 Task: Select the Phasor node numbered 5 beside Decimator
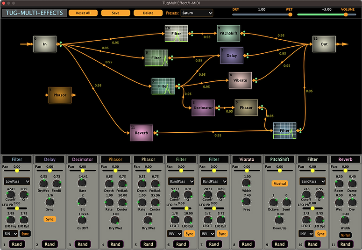(x=246, y=107)
